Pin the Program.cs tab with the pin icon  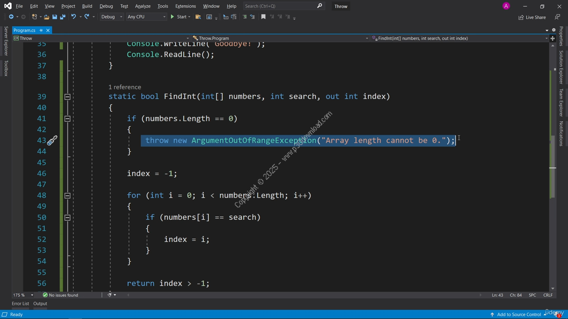click(x=41, y=30)
